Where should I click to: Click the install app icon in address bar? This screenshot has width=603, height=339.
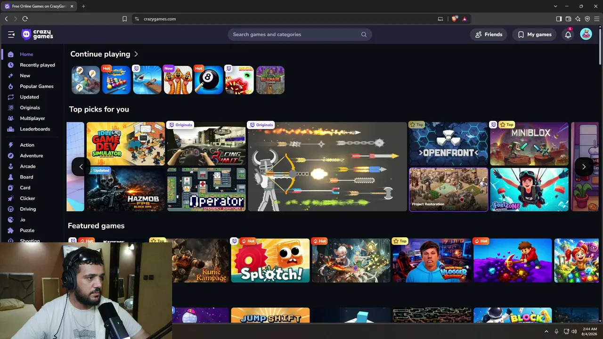coord(440,19)
